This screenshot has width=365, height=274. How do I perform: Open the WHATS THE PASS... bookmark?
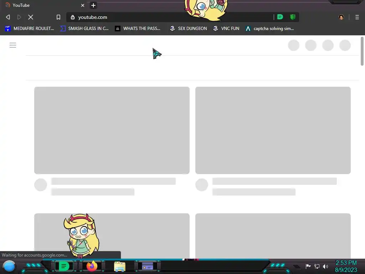point(138,29)
